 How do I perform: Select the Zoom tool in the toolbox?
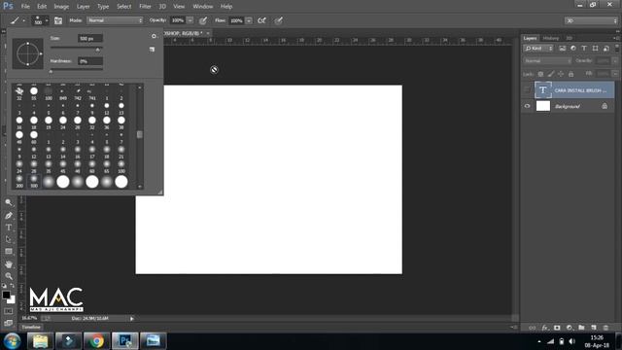(x=9, y=276)
